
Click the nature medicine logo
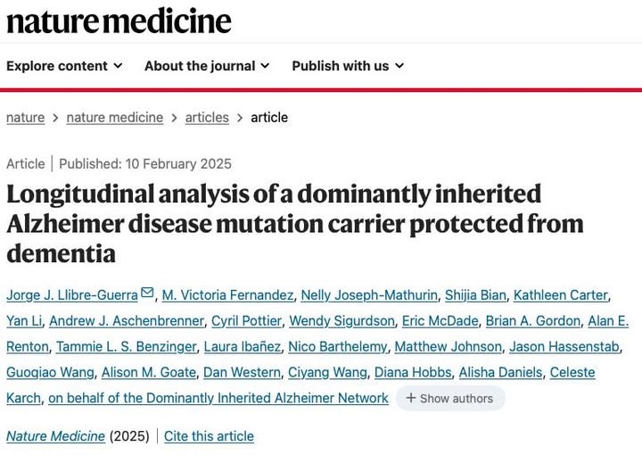tap(119, 20)
